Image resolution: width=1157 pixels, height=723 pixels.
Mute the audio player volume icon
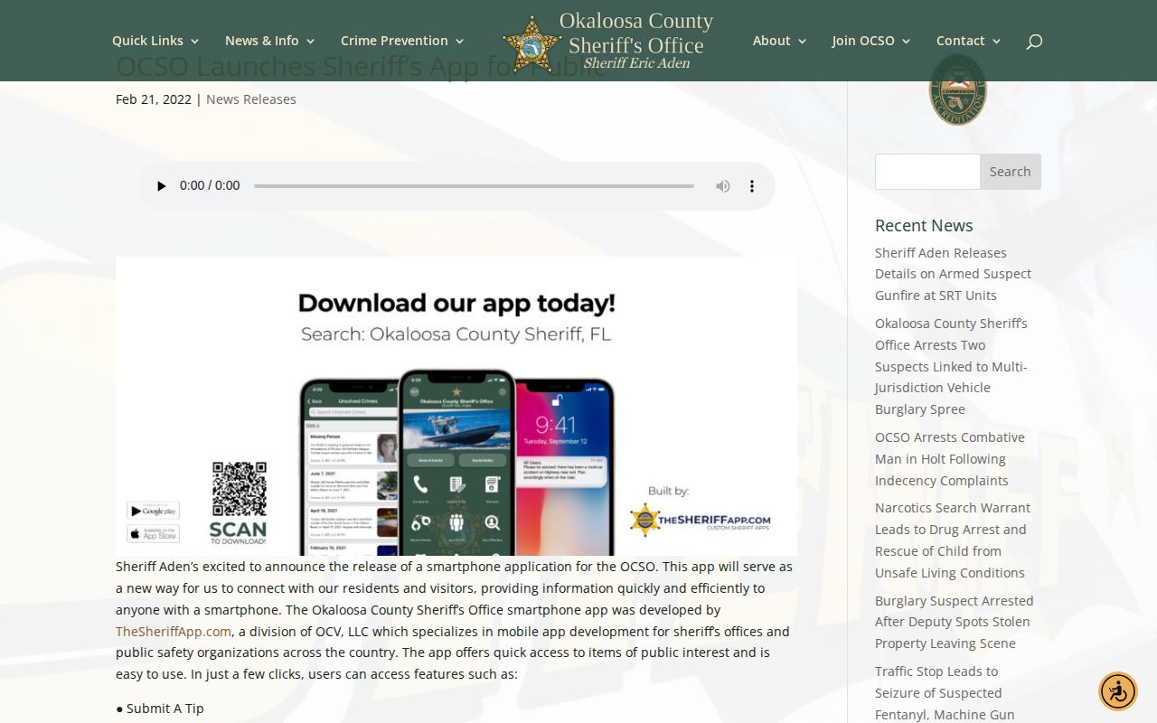click(x=723, y=186)
